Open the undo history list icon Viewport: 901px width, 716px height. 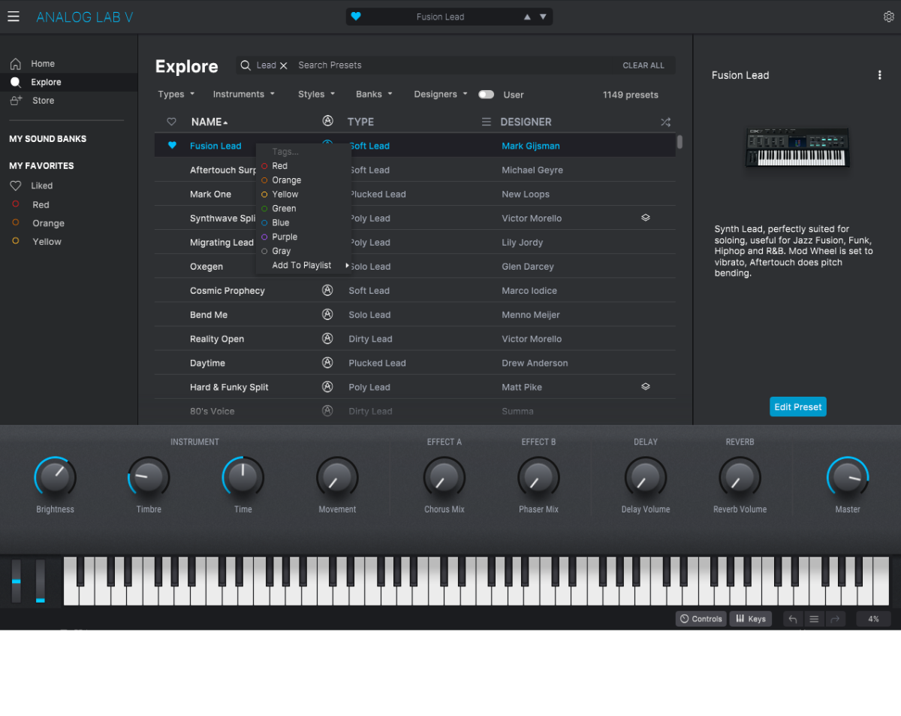click(814, 619)
